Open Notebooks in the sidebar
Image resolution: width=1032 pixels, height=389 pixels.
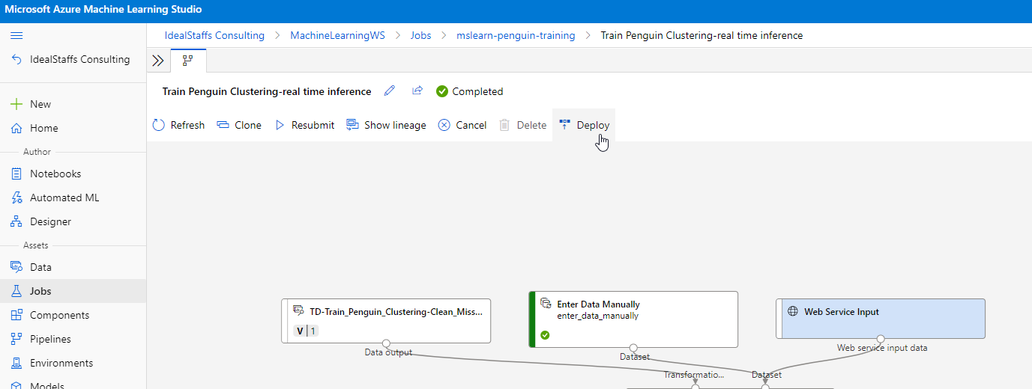[55, 174]
